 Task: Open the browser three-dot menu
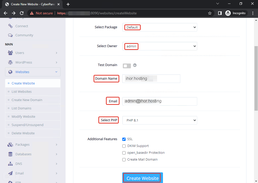(x=253, y=13)
